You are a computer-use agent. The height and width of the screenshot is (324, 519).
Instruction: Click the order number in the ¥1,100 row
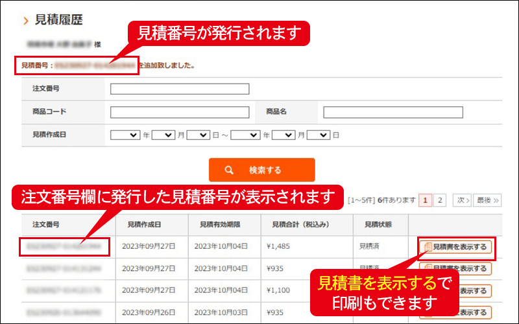point(63,289)
